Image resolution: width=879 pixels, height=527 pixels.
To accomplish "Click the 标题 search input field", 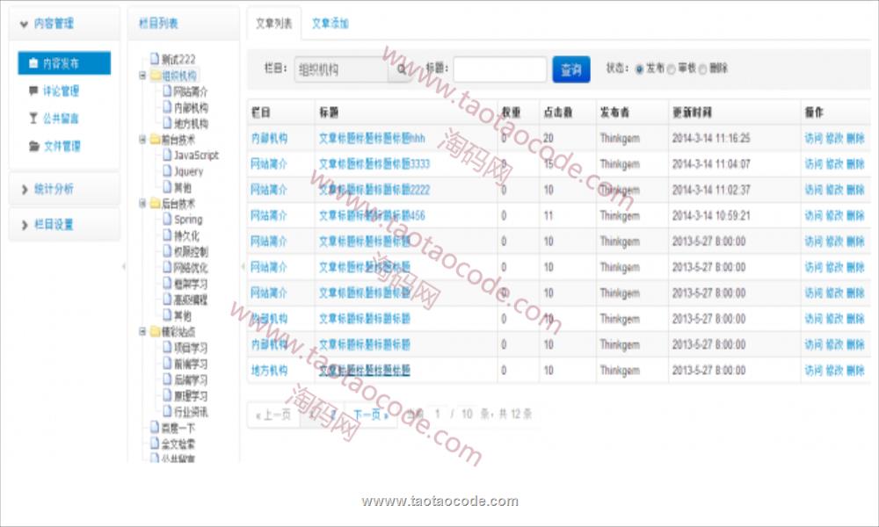I will (x=499, y=69).
